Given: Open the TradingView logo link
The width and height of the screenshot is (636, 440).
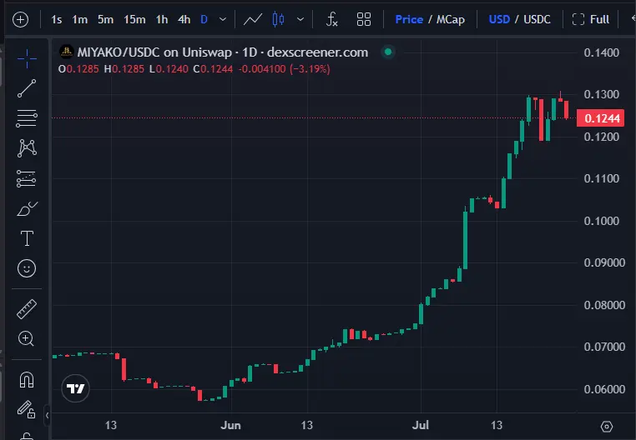Looking at the screenshot, I should coord(75,388).
